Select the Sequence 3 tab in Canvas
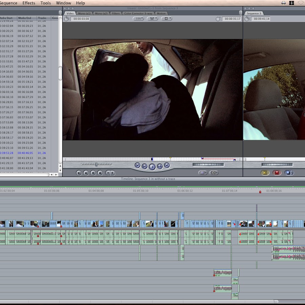The height and width of the screenshot is (305, 305). pos(254,14)
